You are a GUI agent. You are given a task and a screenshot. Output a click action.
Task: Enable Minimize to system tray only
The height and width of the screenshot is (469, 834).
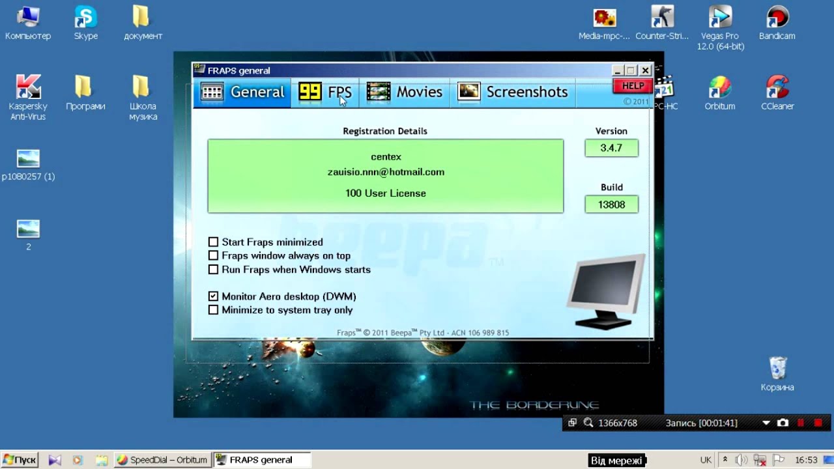coord(213,310)
